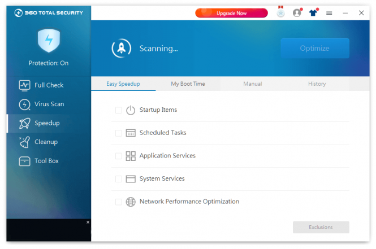Click the Upgrade Now button

point(232,13)
